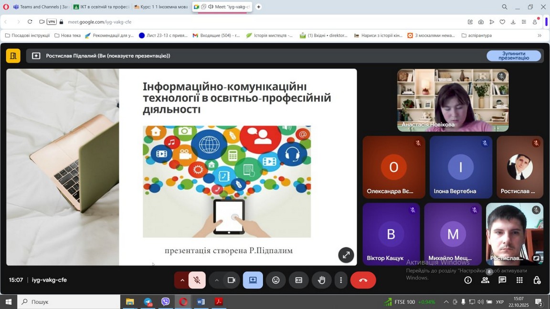Show the participants list
The height and width of the screenshot is (309, 550).
(x=485, y=280)
